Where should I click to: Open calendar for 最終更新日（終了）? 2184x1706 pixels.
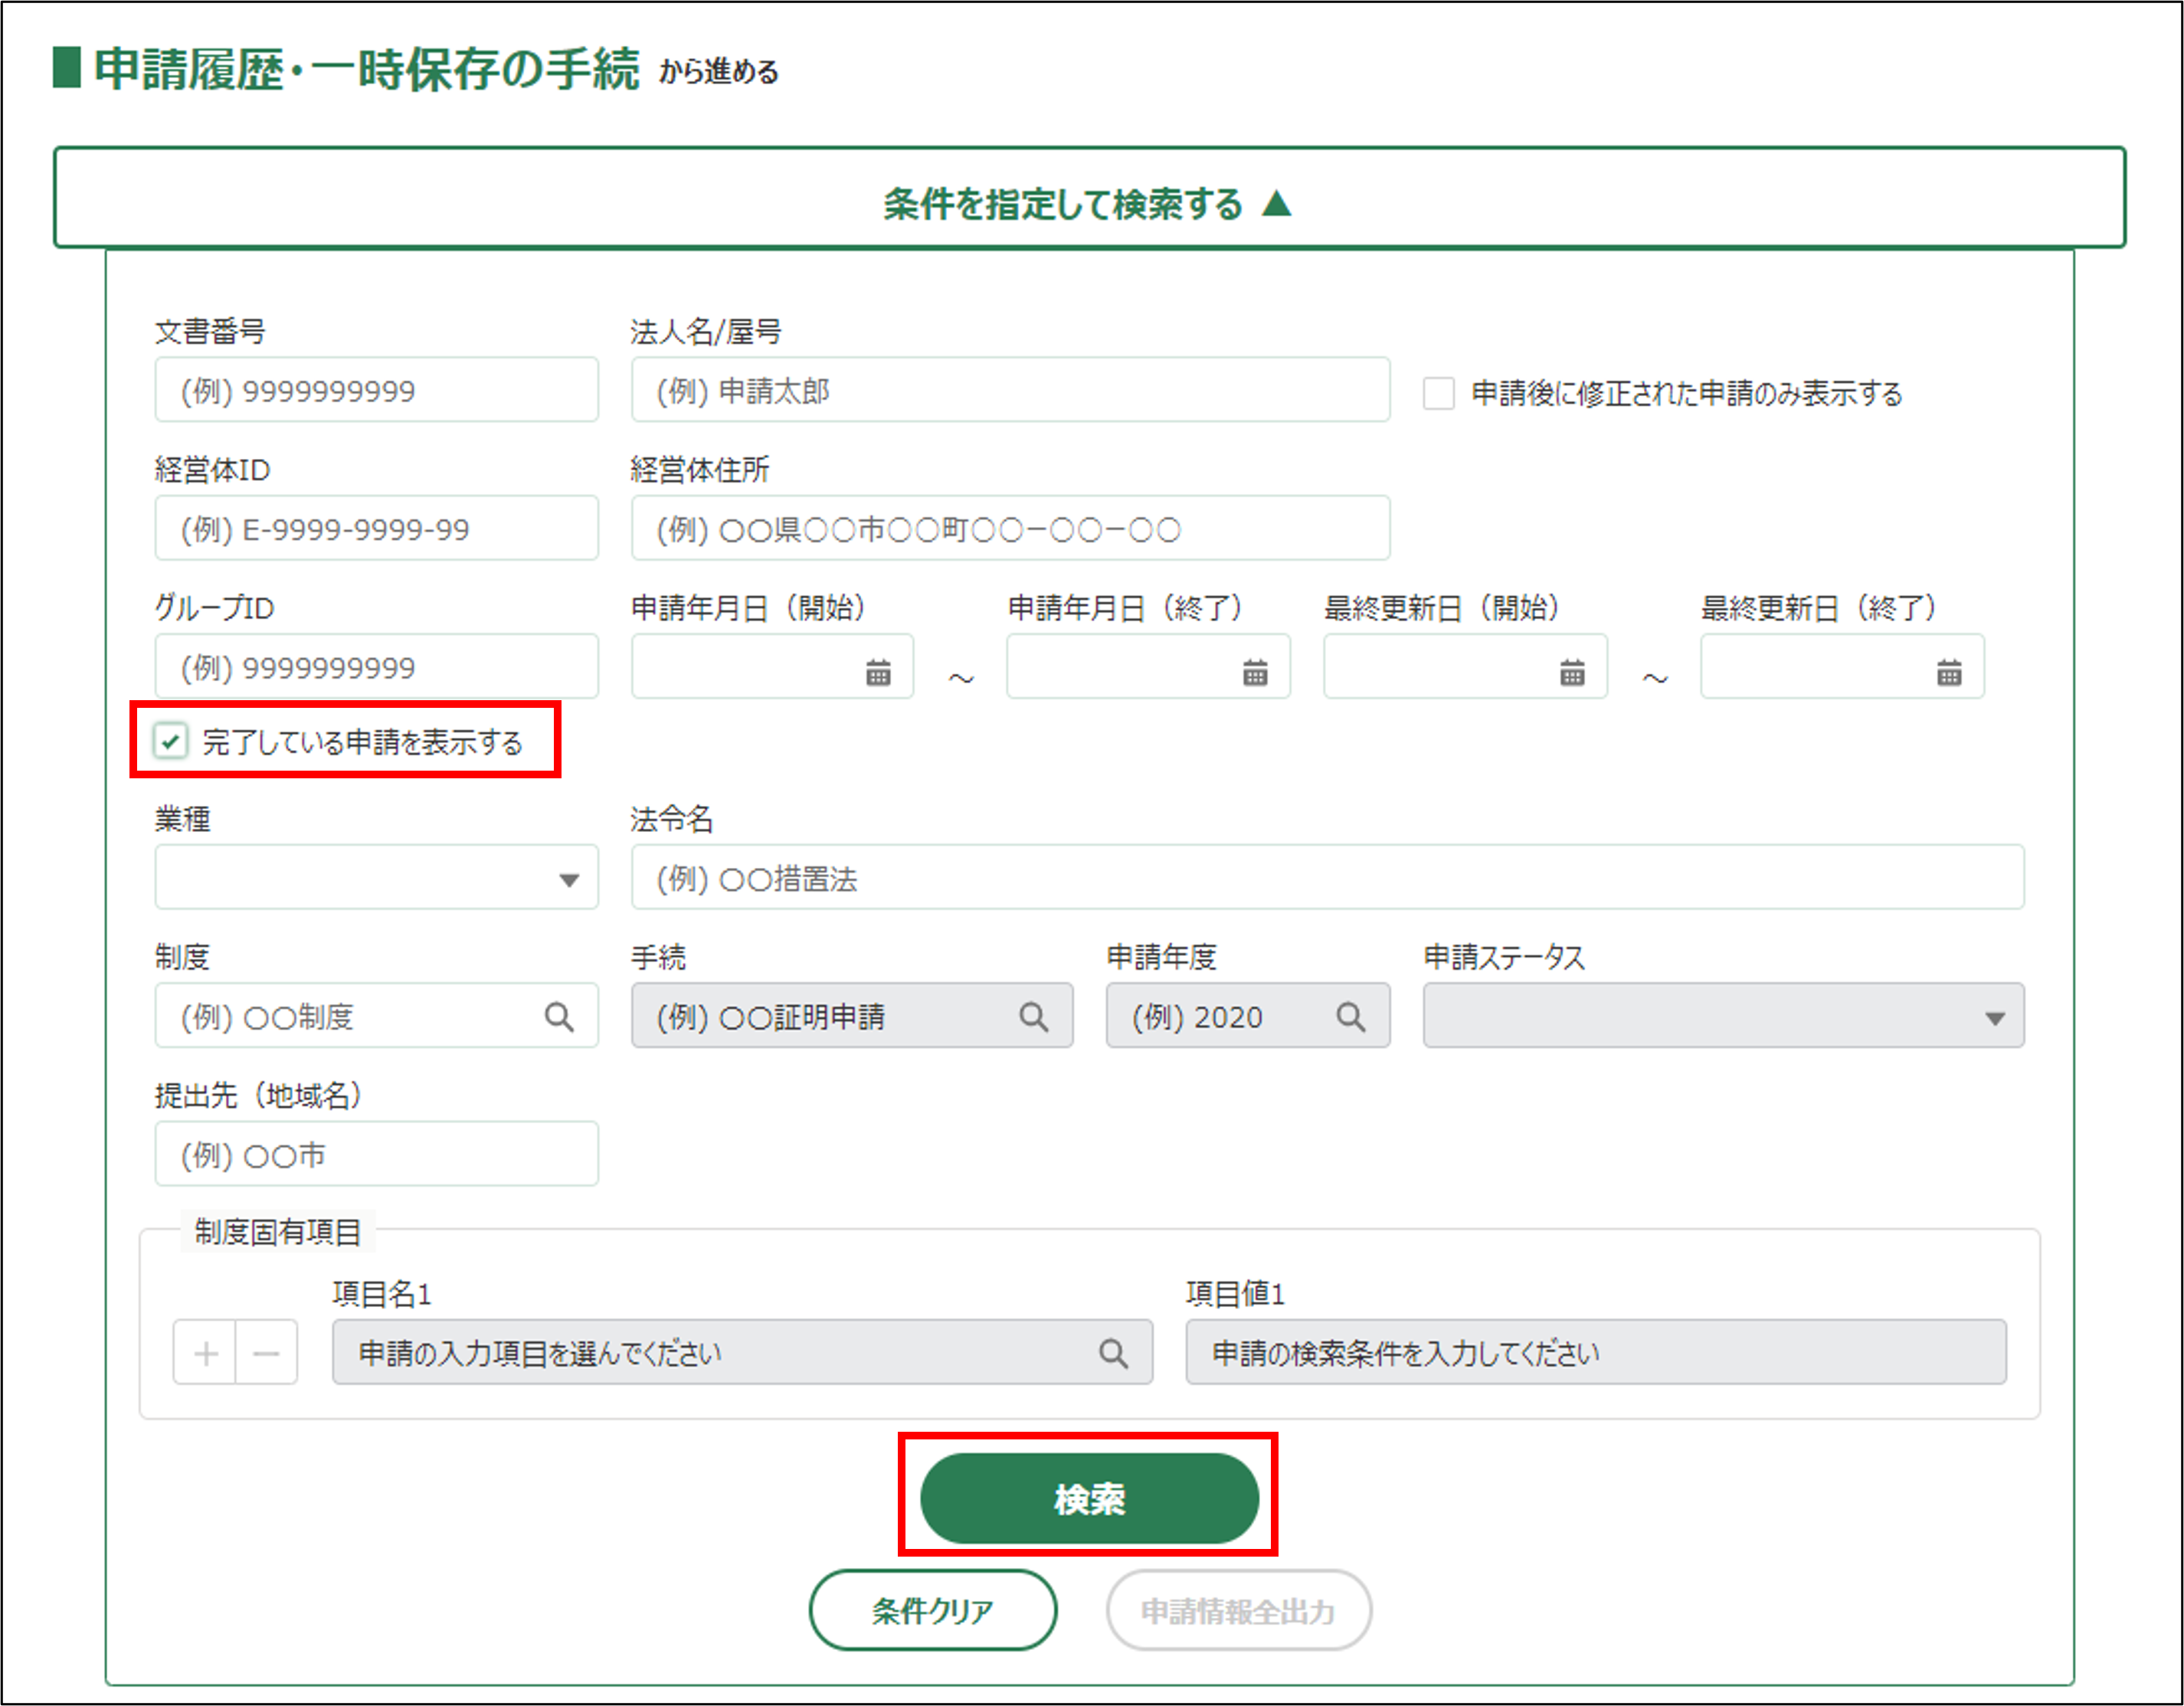click(x=1949, y=672)
